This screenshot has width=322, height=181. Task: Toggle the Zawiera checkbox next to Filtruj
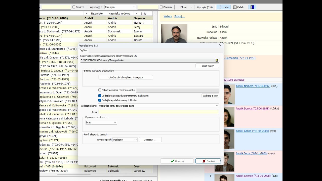point(162,7)
